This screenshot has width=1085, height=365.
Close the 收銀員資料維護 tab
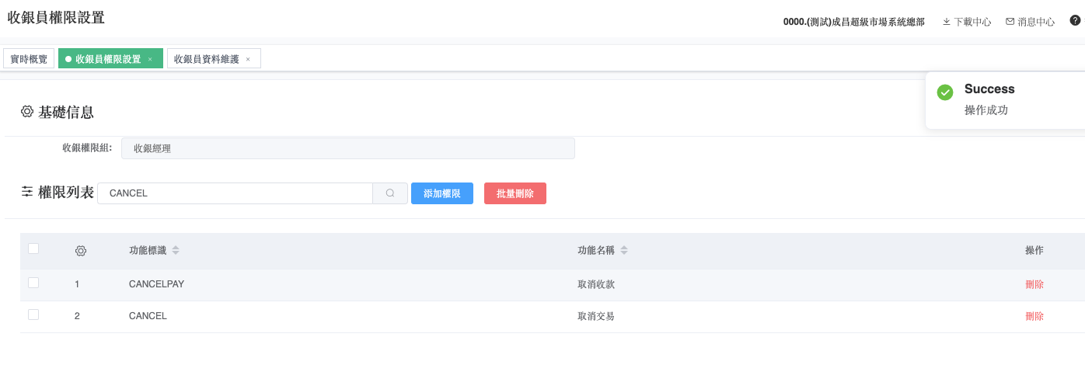pyautogui.click(x=248, y=59)
